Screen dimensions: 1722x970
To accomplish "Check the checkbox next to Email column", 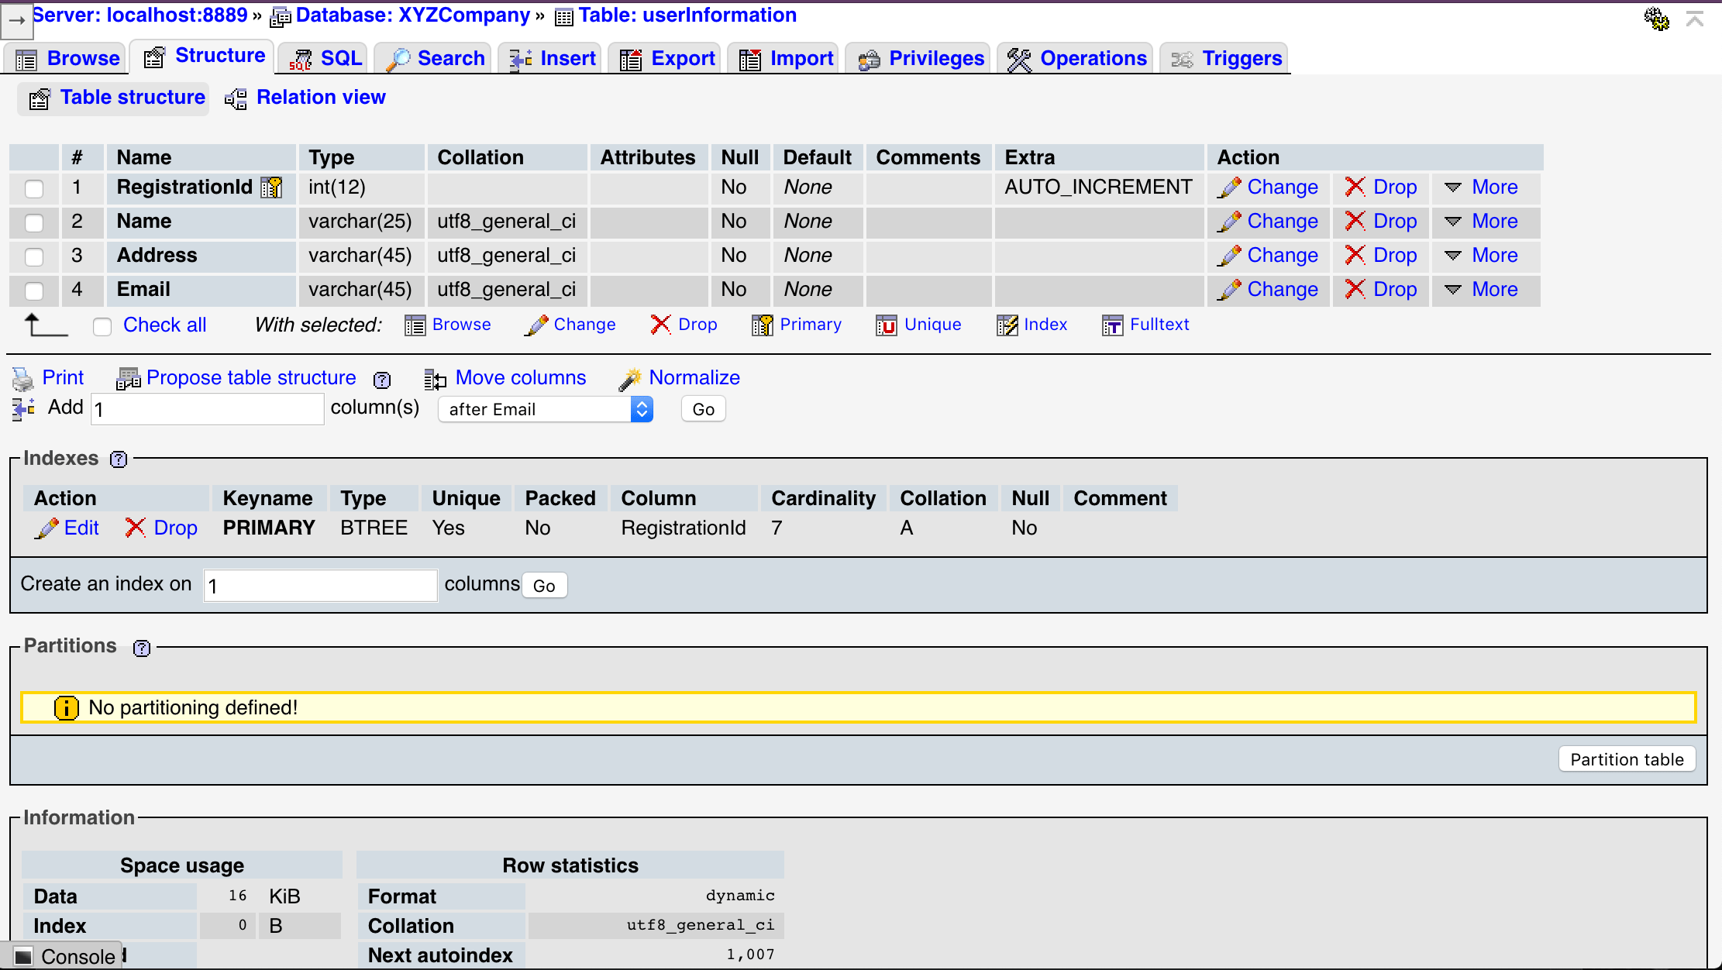I will pos(33,291).
